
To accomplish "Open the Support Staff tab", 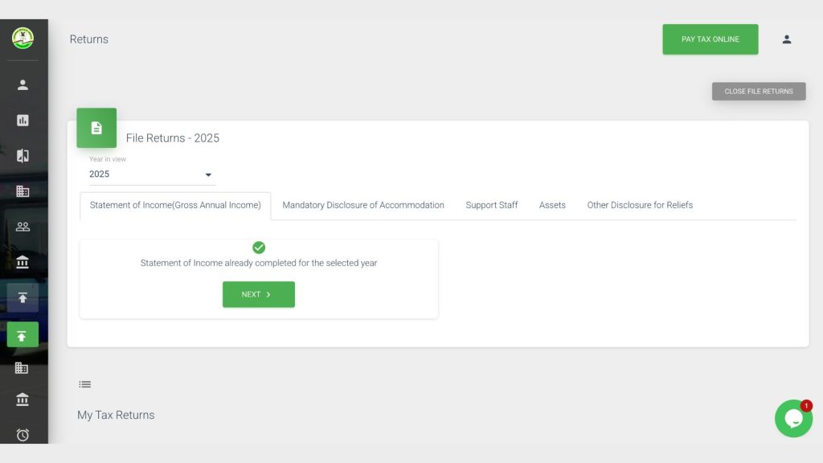I will [x=491, y=205].
